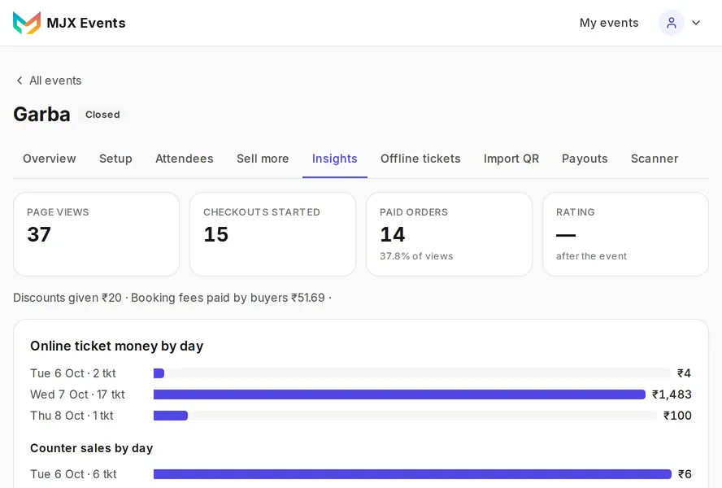Image resolution: width=722 pixels, height=488 pixels.
Task: Click 'Booking fees paid by buyers ₹51.69' text
Action: [228, 298]
